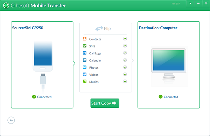Open the title bar dropdown menu arrow
This screenshot has height=136, width=210.
click(x=190, y=3)
